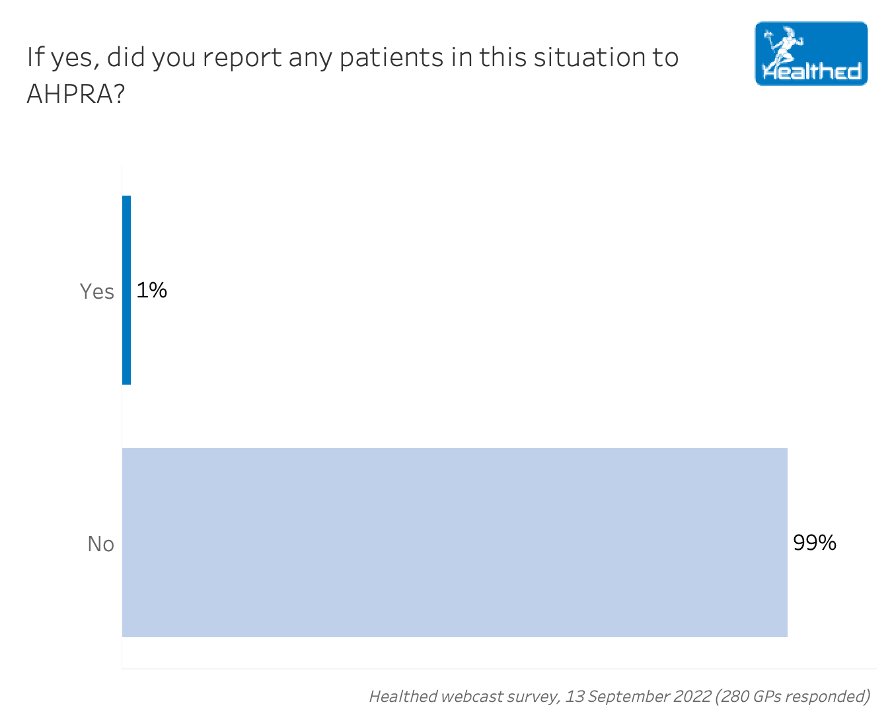The width and height of the screenshot is (892, 727).
Task: Click the word AHPRA? in the title
Action: 75,95
